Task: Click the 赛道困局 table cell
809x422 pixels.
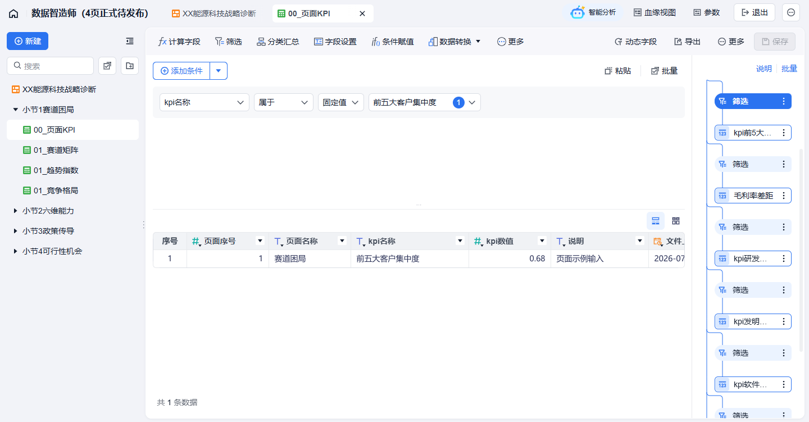Action: tap(310, 259)
